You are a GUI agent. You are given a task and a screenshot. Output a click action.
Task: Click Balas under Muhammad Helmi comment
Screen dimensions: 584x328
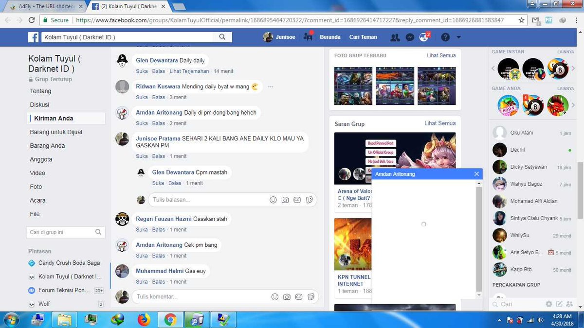click(x=159, y=282)
